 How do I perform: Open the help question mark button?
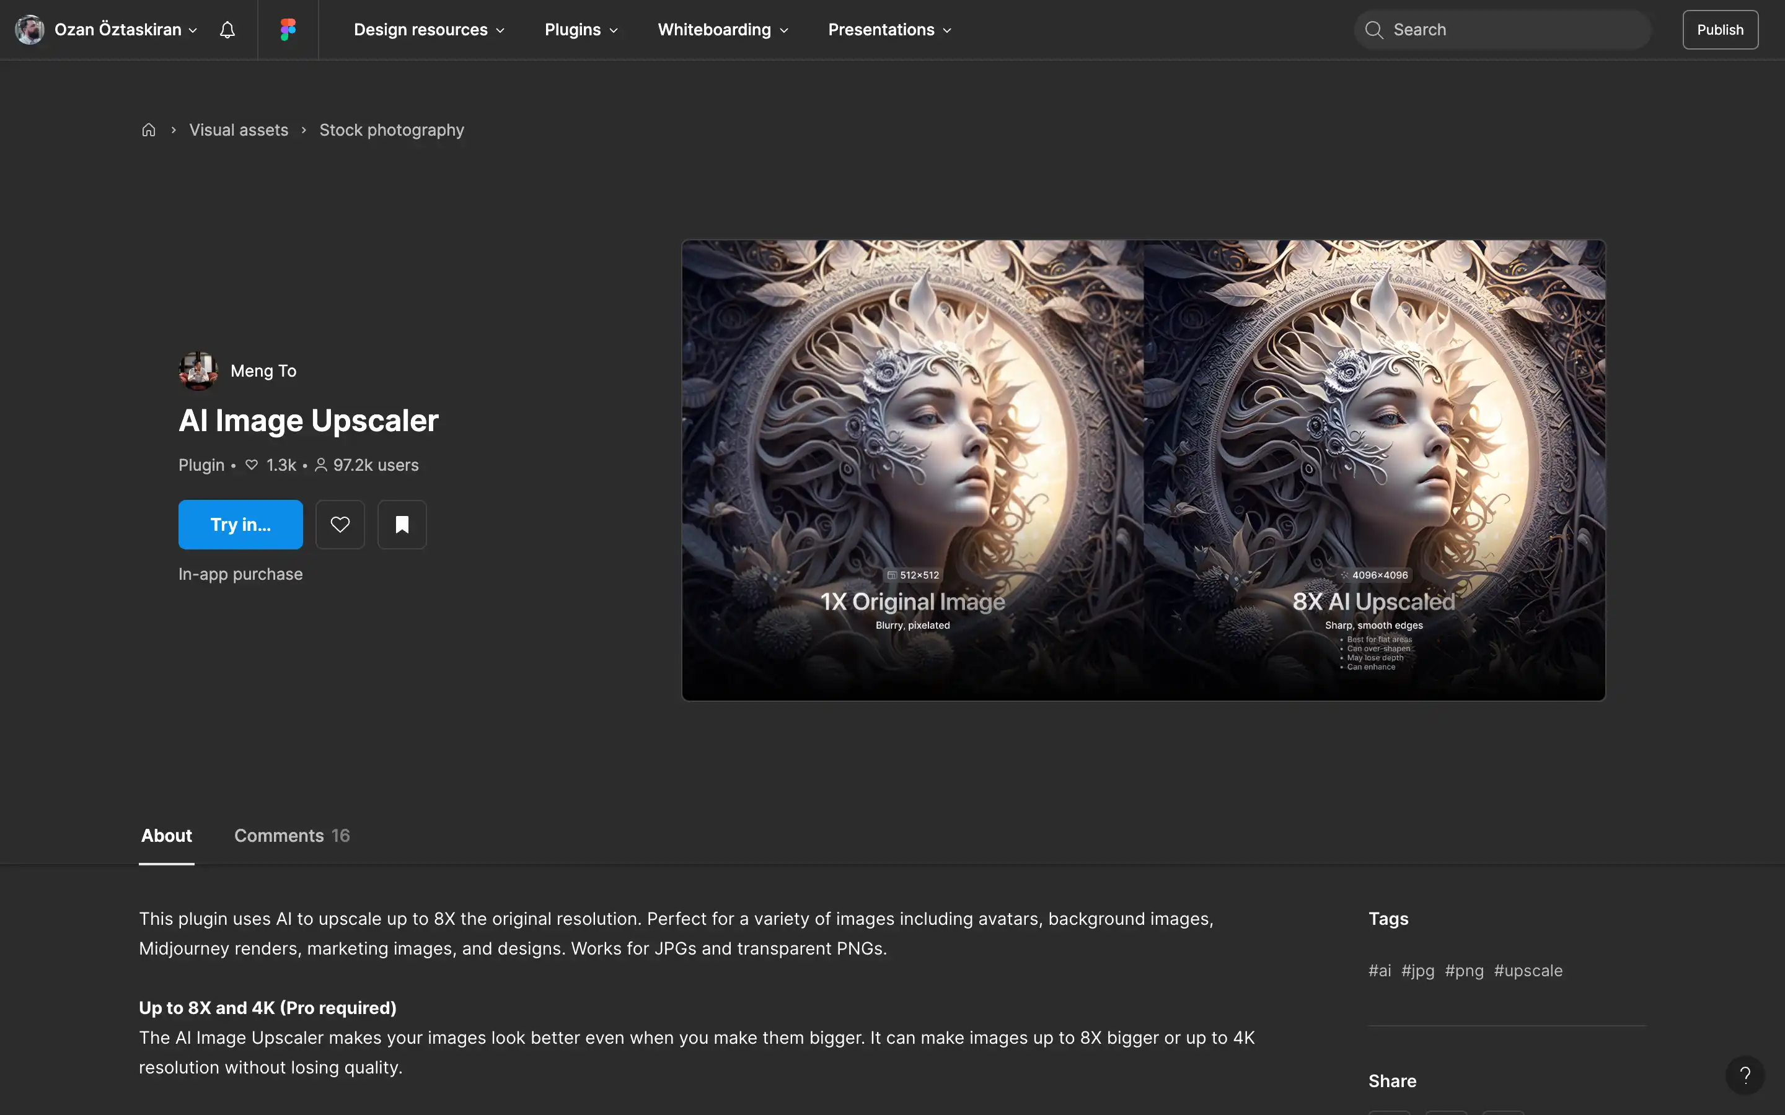point(1745,1075)
